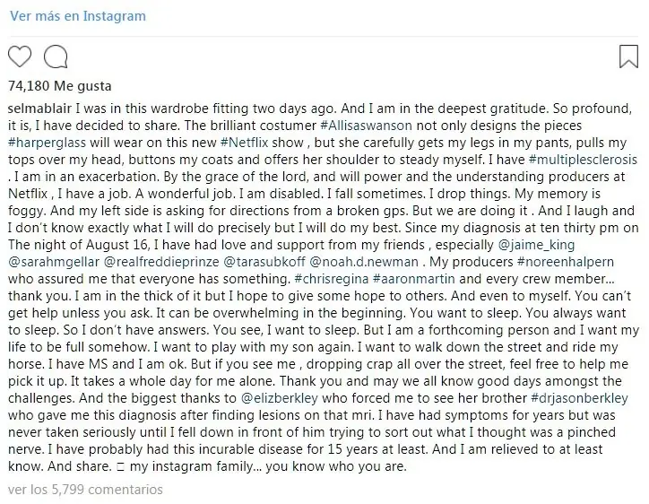Viewport: 649px width, 504px height.
Task: Open the #aaronmartin hashtag
Action: click(414, 279)
